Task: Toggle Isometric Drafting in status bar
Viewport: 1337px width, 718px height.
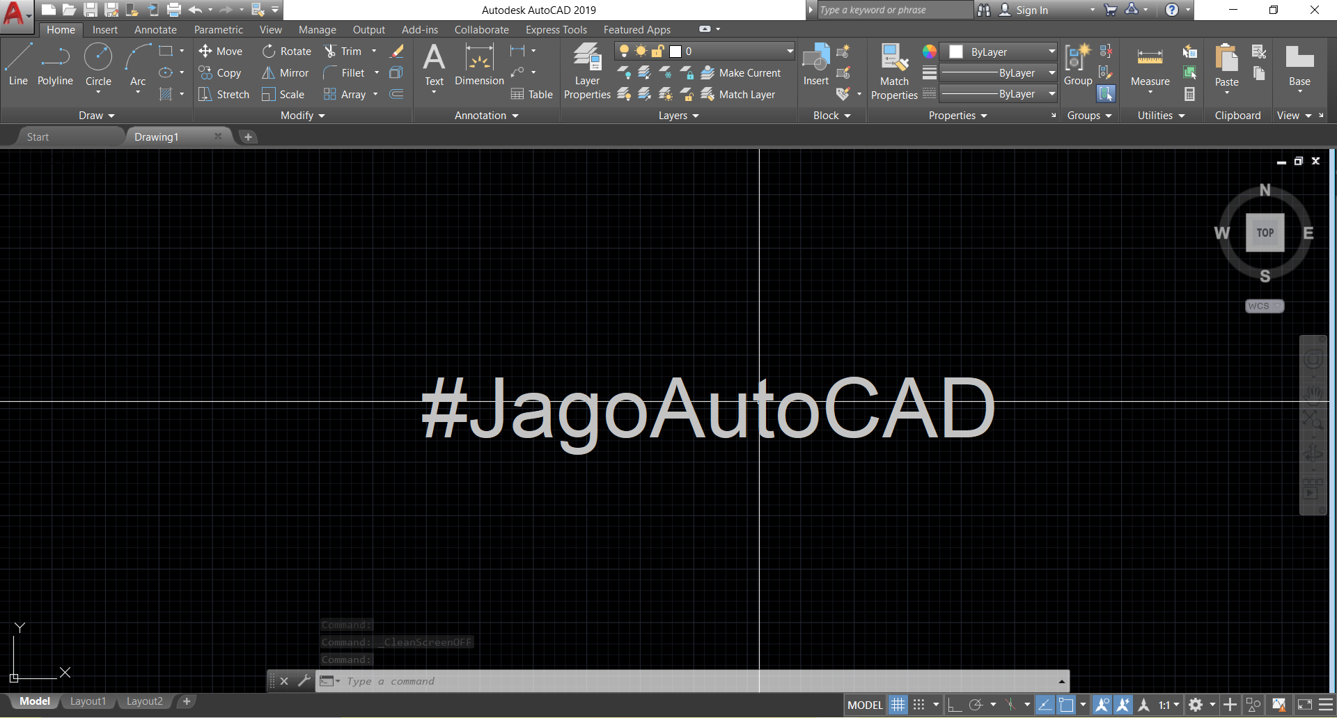Action: [x=1010, y=705]
